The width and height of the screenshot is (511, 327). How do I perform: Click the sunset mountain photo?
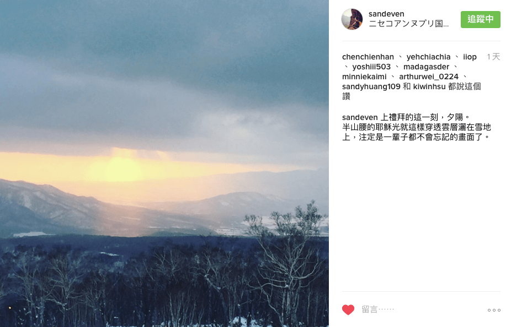click(164, 163)
